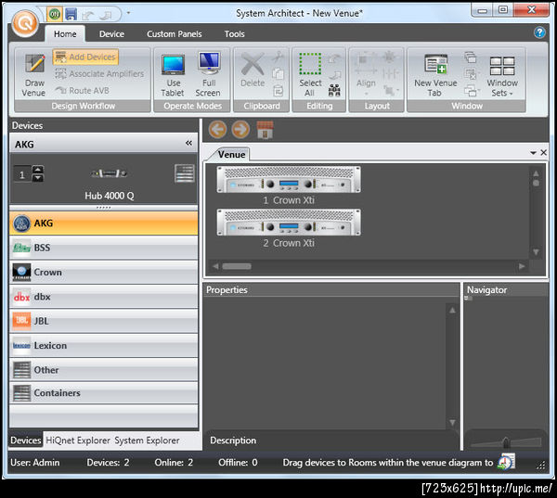557x498 pixels.
Task: Navigate forward with the orange right arrow
Action: coord(240,129)
